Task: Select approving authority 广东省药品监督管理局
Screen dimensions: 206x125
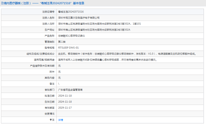Action: [x=70, y=90]
